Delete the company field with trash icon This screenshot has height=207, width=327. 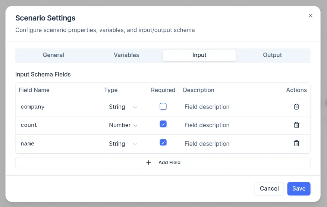296,107
